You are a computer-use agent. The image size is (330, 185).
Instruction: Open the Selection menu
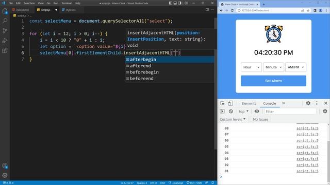click(x=29, y=3)
